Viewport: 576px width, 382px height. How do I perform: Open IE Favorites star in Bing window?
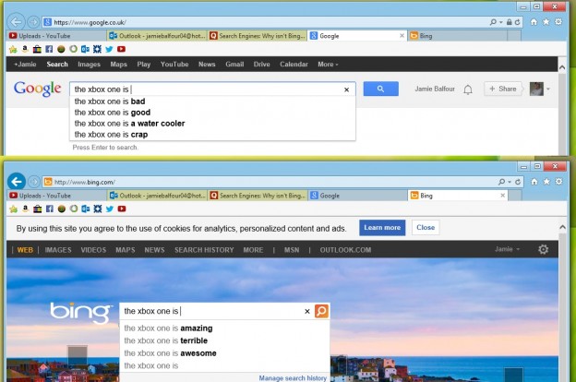(x=546, y=182)
